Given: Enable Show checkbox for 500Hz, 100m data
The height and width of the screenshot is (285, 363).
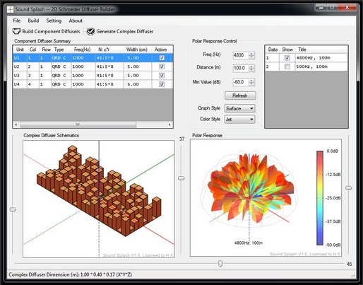Looking at the screenshot, I should (x=287, y=66).
